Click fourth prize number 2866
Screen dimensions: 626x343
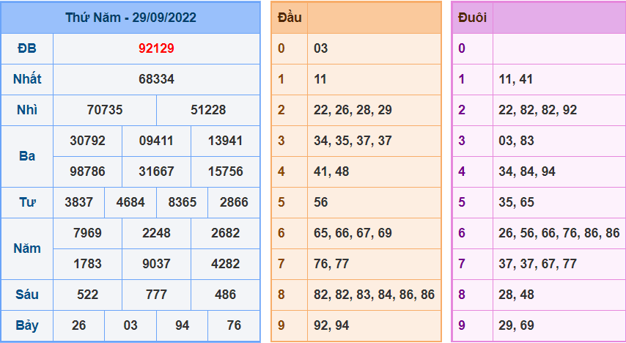click(x=234, y=202)
